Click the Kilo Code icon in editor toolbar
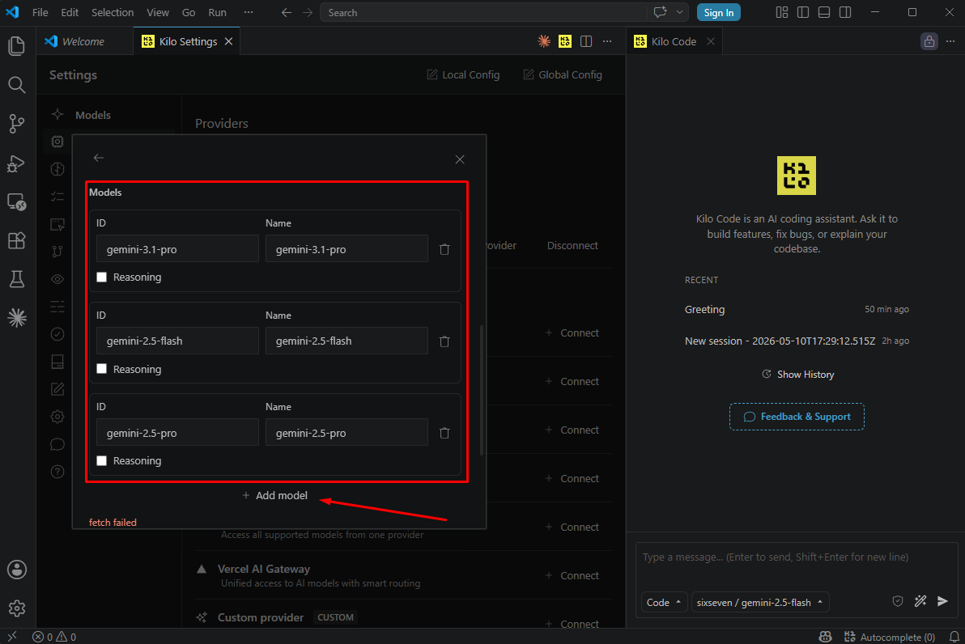The height and width of the screenshot is (644, 965). [565, 41]
